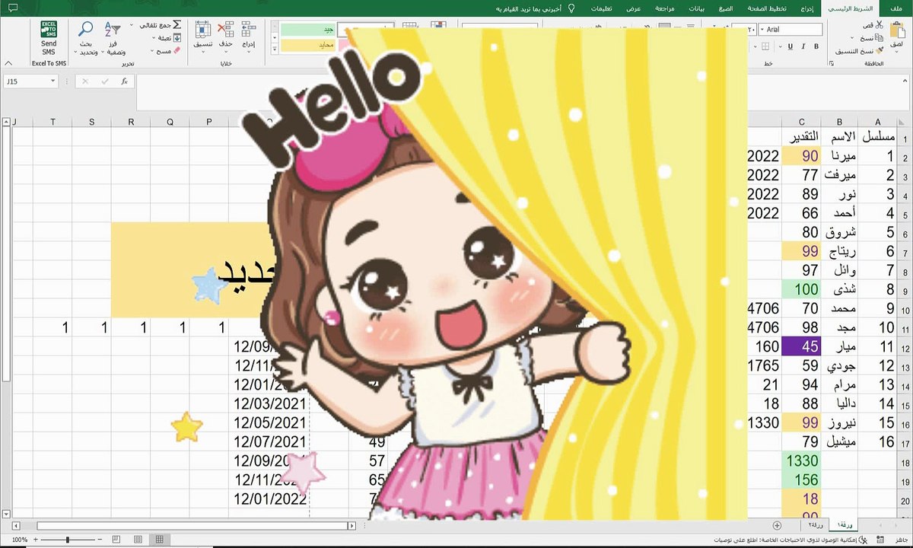Select purple cell containing 45
This screenshot has height=548, width=913.
tap(801, 346)
